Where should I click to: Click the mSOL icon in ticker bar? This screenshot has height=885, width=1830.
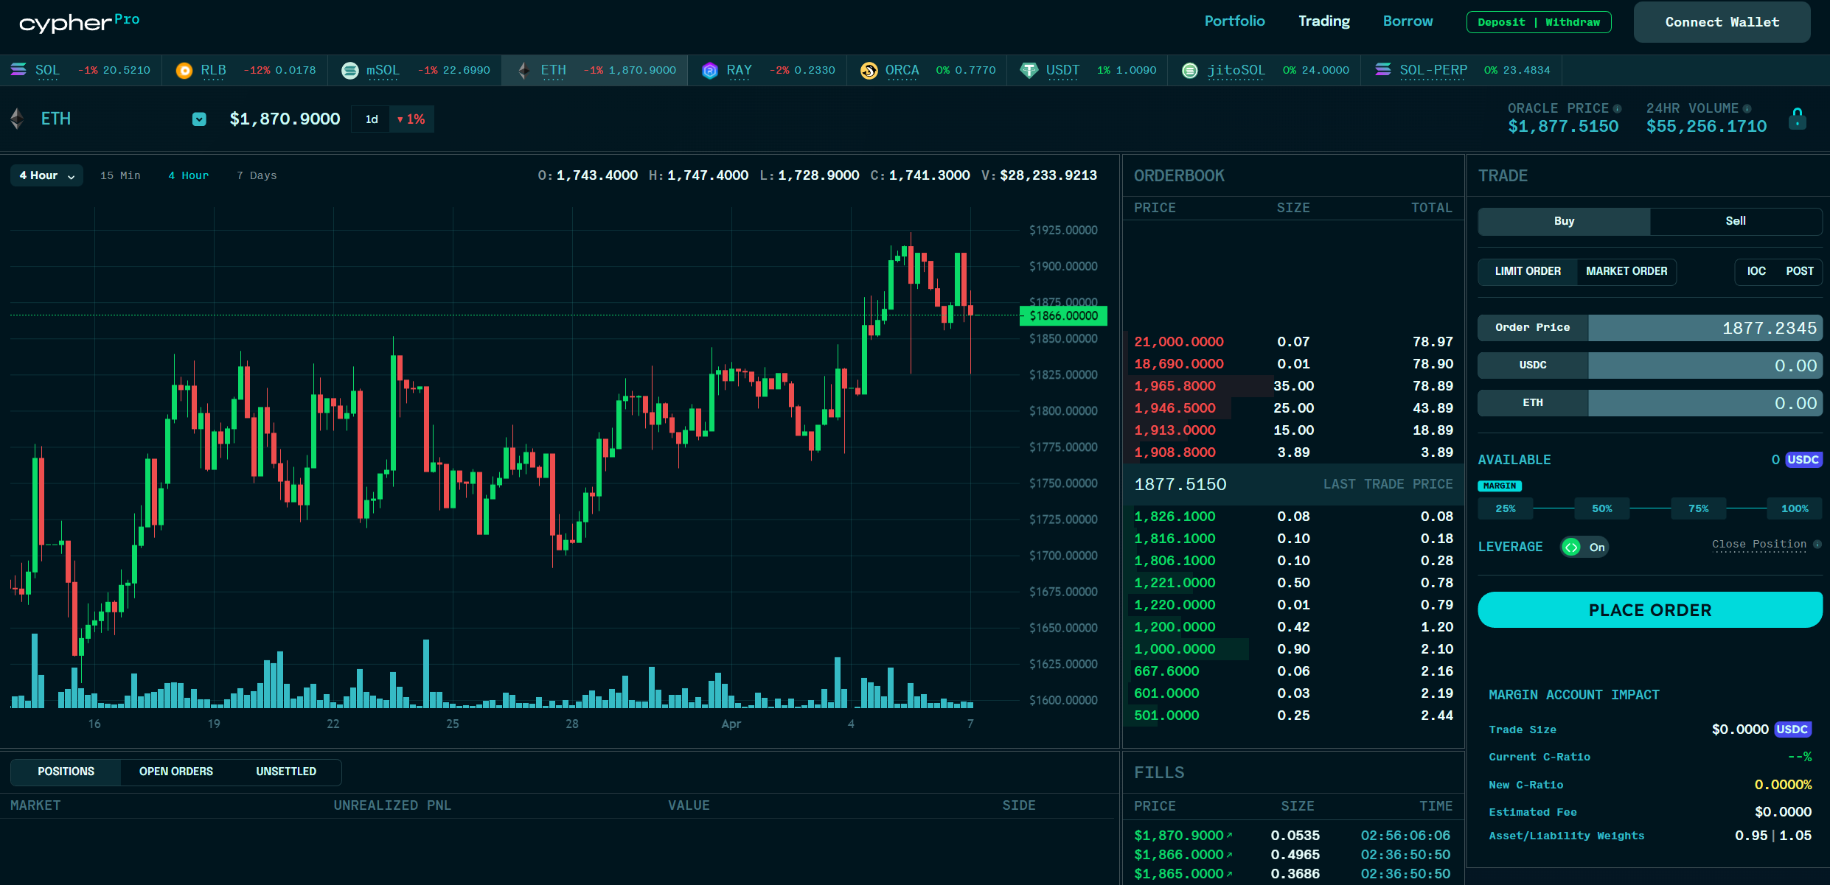coord(350,70)
